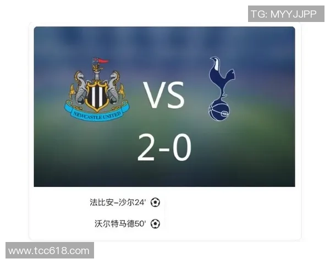The image size is (330, 264).
Task: Select goal scorer 沃尔特马德50'
Action: click(120, 224)
